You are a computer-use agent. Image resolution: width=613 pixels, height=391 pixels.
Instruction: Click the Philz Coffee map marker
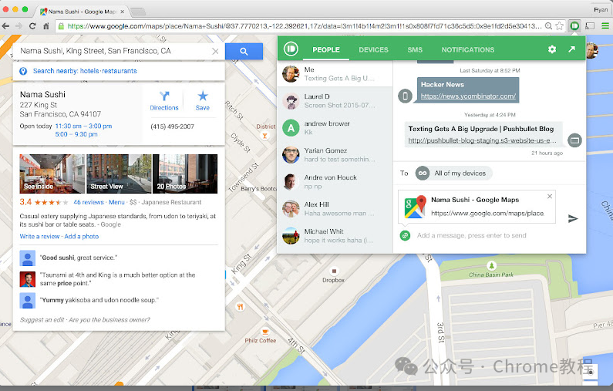tap(265, 332)
